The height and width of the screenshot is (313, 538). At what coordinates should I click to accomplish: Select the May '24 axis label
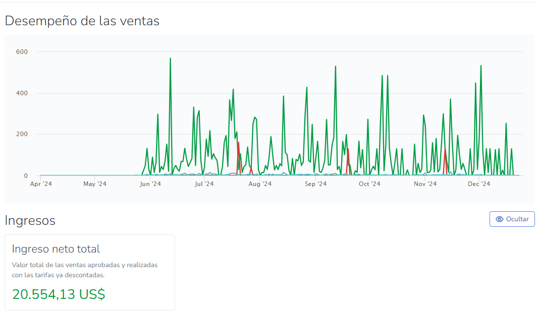95,184
